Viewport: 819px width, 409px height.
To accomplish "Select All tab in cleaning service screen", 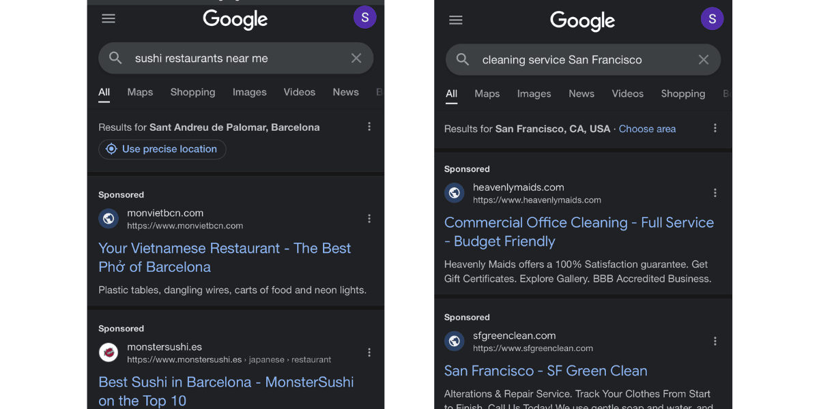I will coord(452,93).
